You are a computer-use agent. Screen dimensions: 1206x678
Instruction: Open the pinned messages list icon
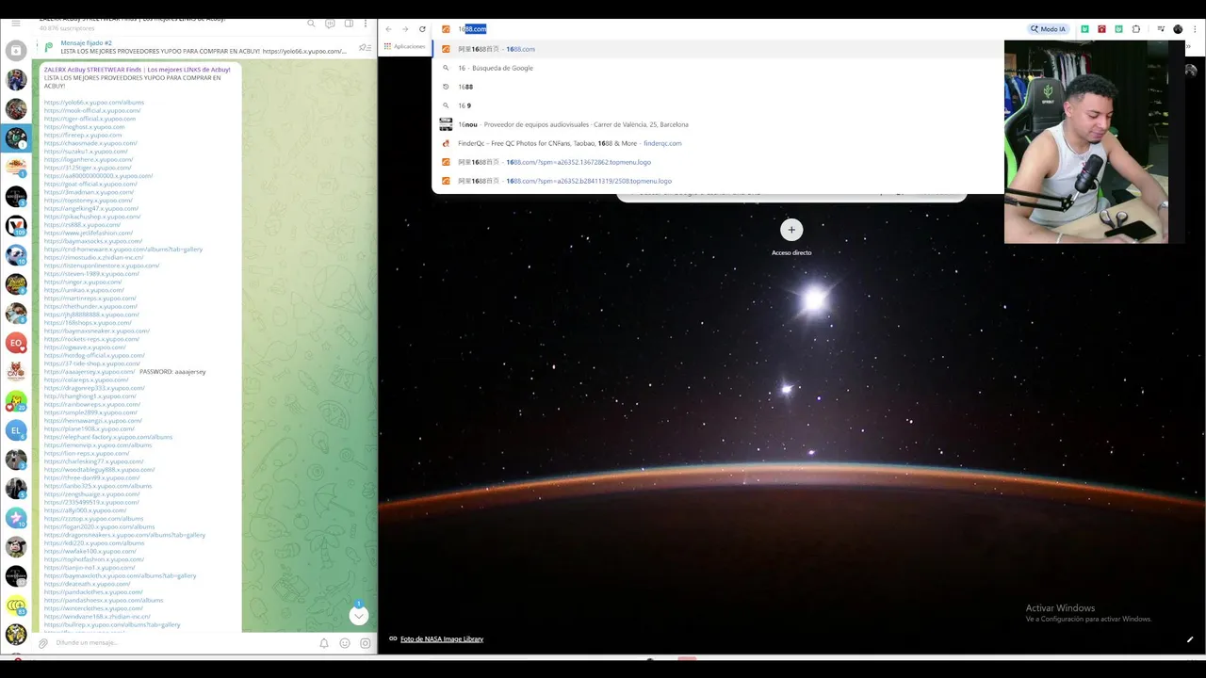(365, 47)
